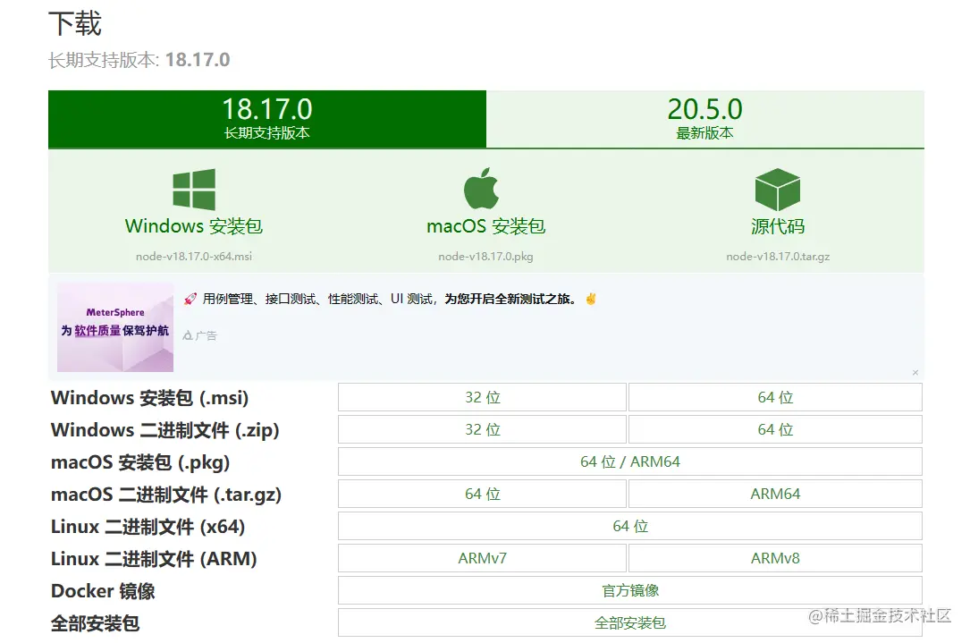
Task: Download the Windows 安装包 64 位 version
Action: click(x=775, y=397)
